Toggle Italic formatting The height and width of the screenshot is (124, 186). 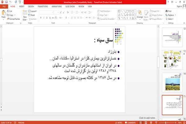44,18
